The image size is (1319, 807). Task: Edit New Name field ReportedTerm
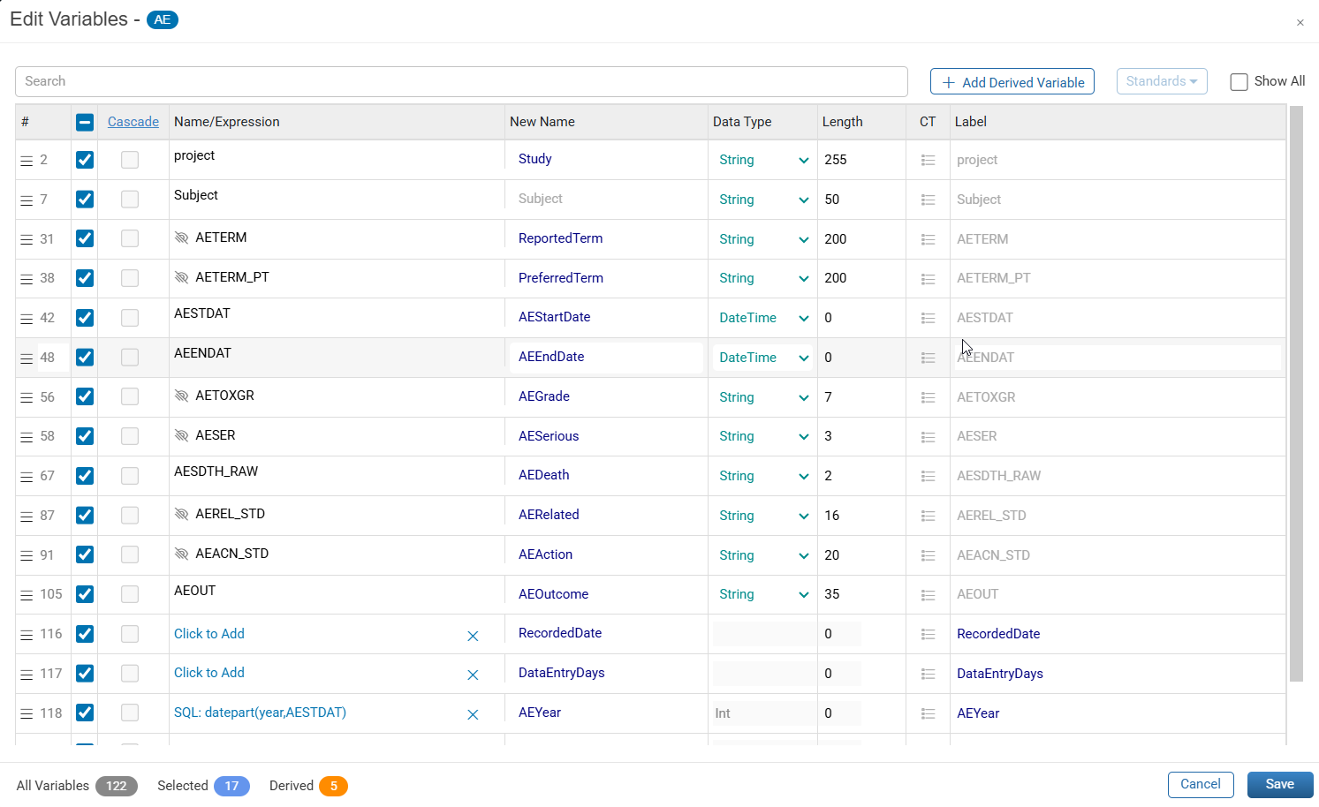pos(606,238)
